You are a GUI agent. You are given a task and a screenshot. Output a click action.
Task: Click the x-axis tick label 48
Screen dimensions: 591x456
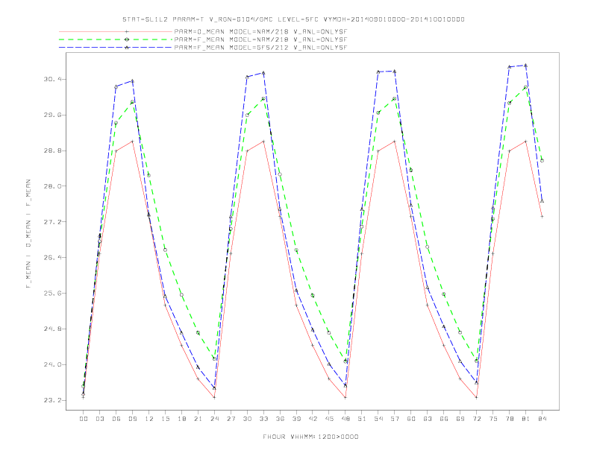(345, 419)
